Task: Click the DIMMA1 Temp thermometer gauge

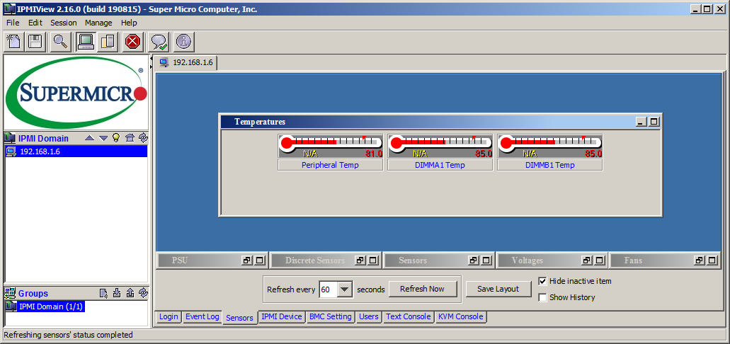Action: 440,147
